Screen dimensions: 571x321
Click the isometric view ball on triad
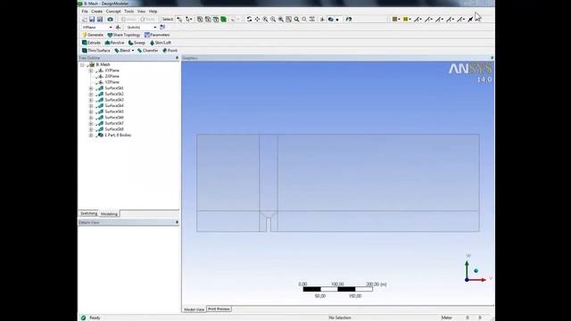(476, 271)
